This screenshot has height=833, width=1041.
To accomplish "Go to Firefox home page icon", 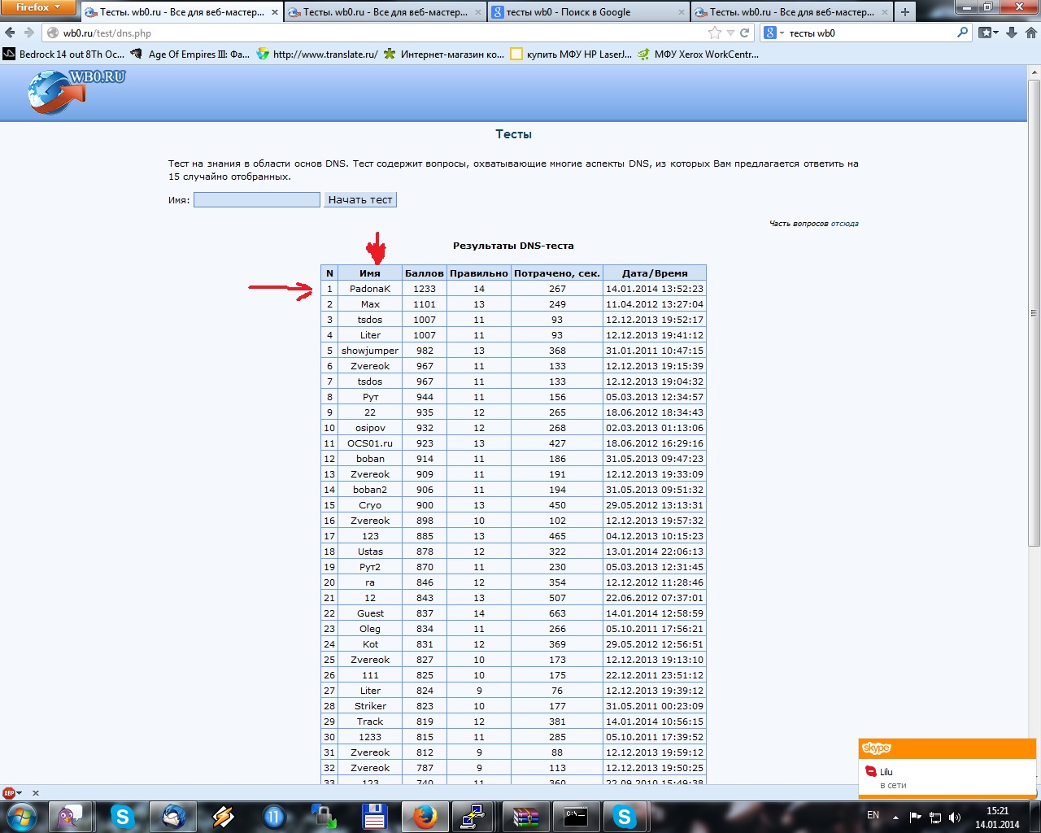I will pyautogui.click(x=1030, y=33).
